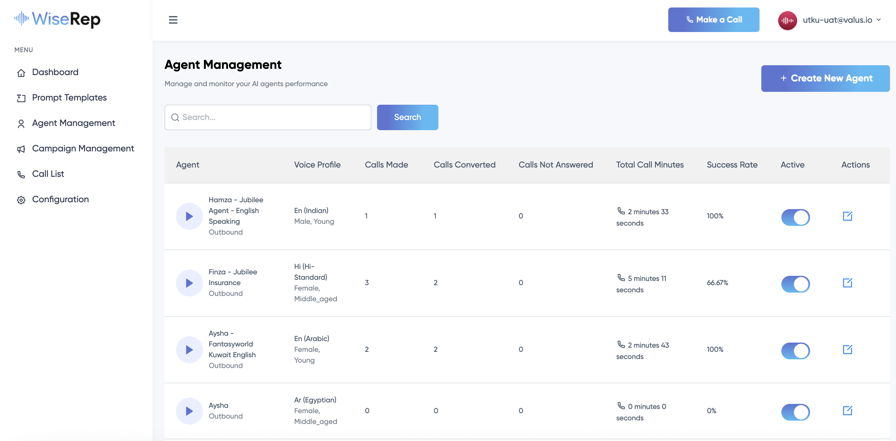Click the Campaign Management megaphone icon
This screenshot has width=896, height=441.
pyautogui.click(x=21, y=149)
